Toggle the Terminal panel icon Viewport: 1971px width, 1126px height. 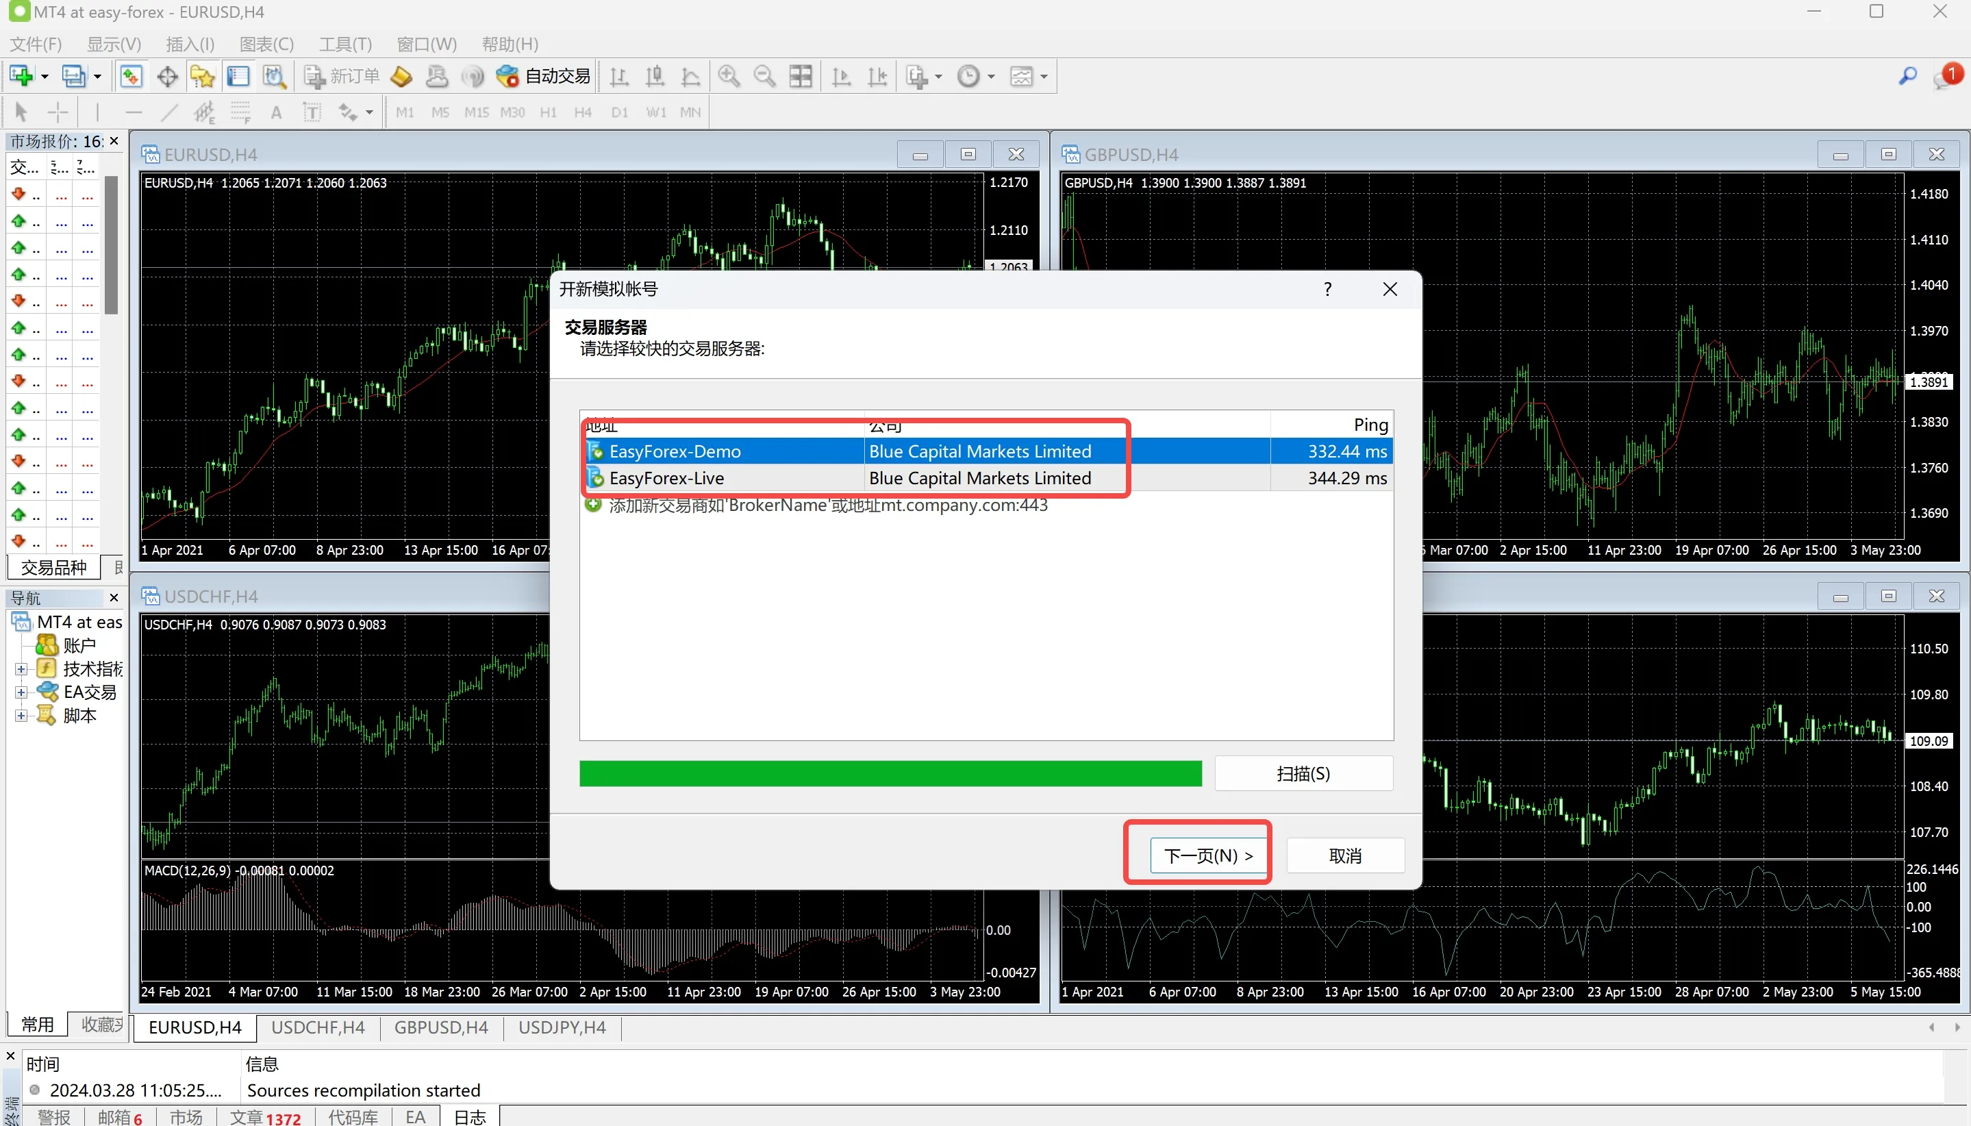tap(238, 76)
